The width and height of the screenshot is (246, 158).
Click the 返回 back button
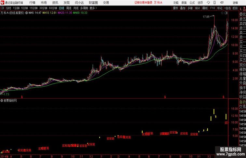pos(235,8)
